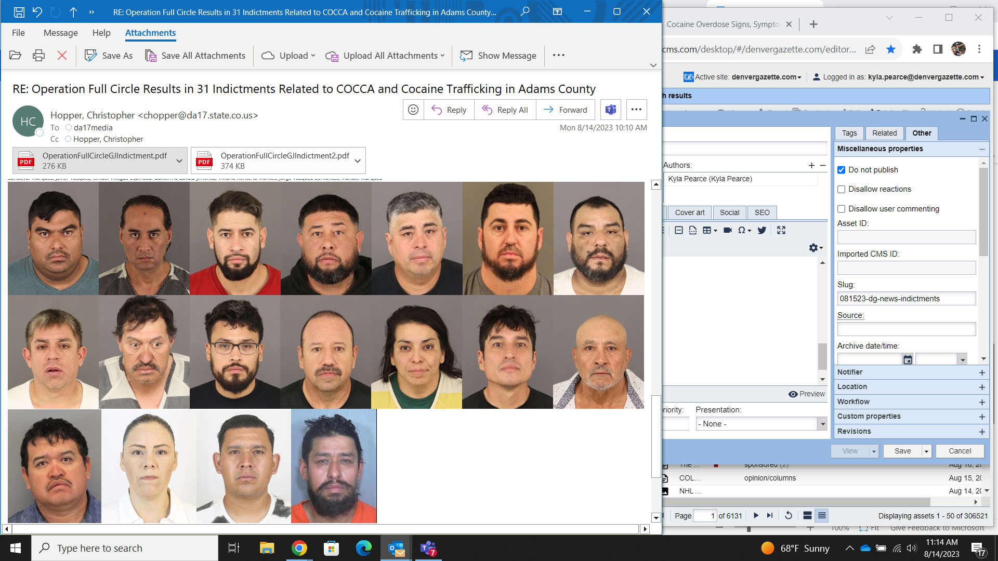
Task: Open the Outlook folder icon in toolbar
Action: point(15,55)
